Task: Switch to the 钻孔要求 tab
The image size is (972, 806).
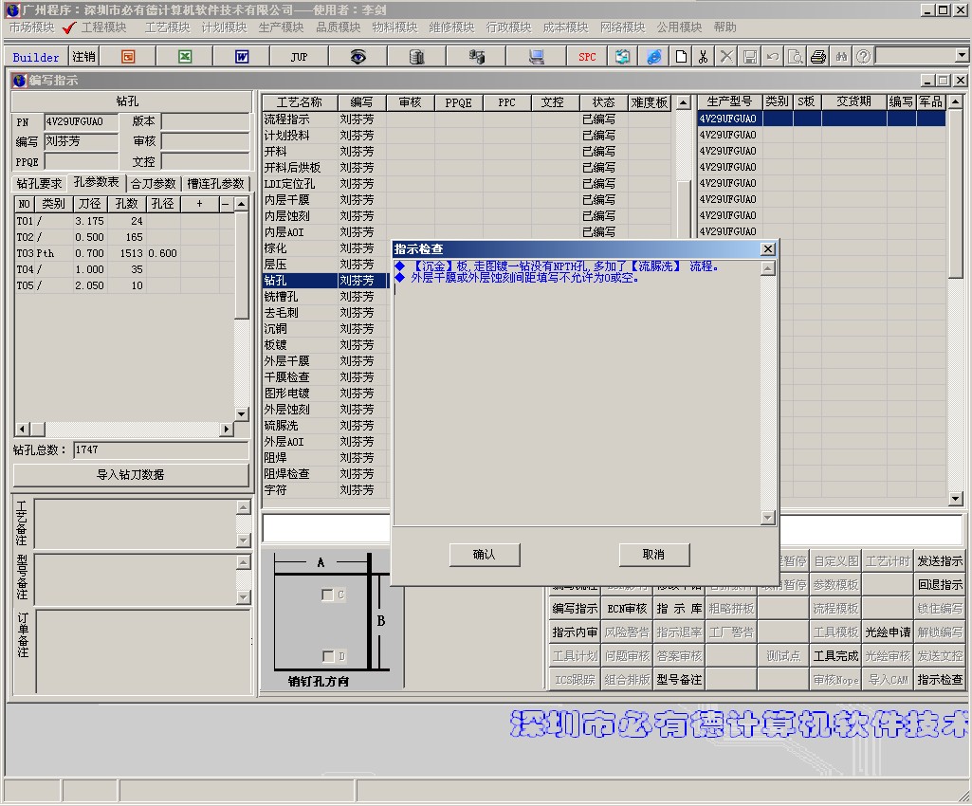Action: click(x=39, y=184)
